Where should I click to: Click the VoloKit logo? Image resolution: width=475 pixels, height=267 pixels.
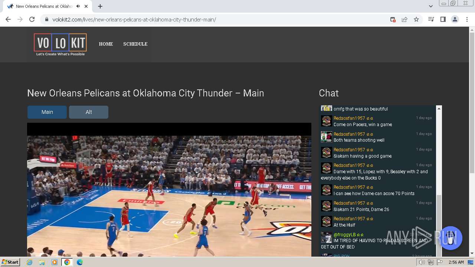[60, 44]
